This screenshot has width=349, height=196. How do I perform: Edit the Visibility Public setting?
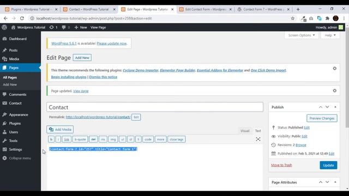pyautogui.click(x=304, y=136)
